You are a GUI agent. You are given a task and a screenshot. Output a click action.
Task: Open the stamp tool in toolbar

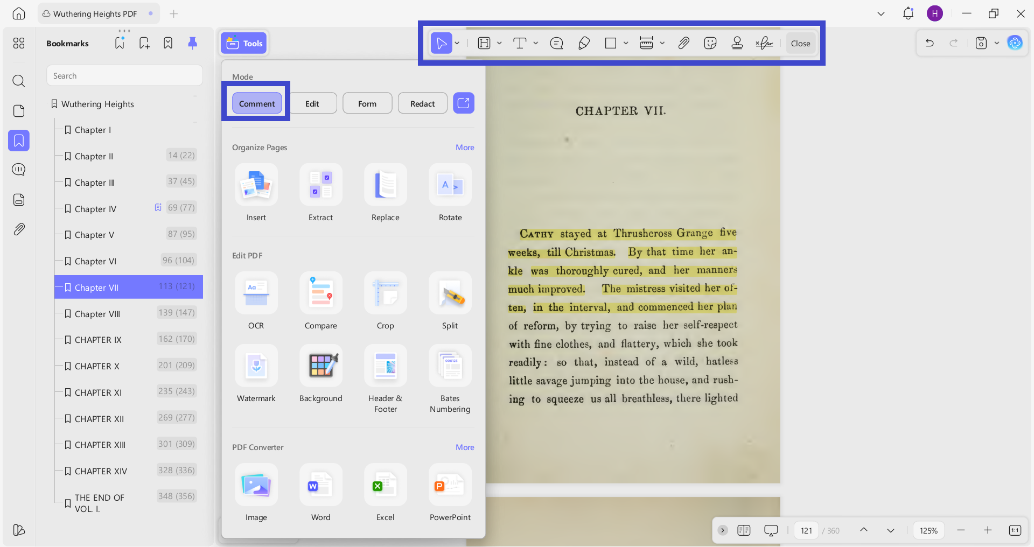click(x=737, y=43)
